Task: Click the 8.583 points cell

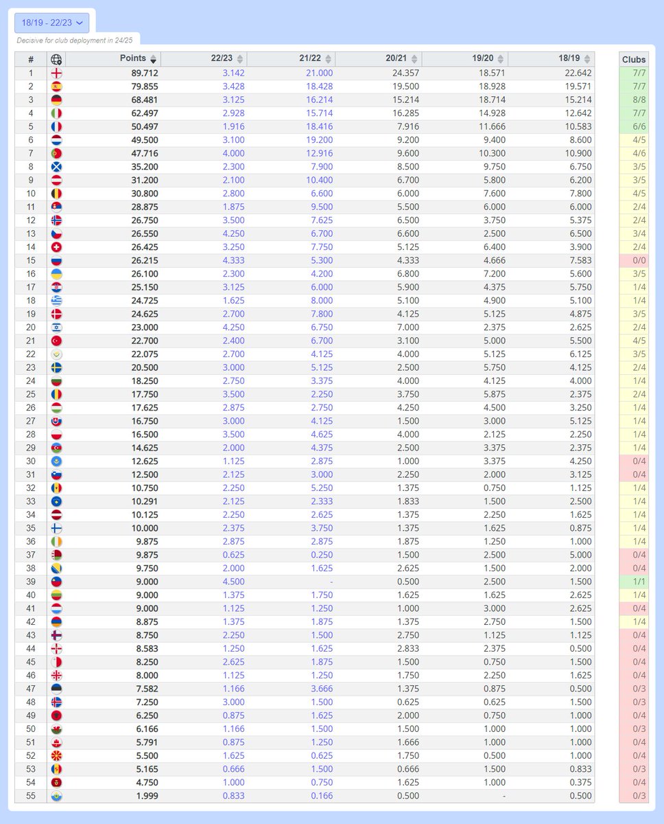Action: click(x=147, y=649)
